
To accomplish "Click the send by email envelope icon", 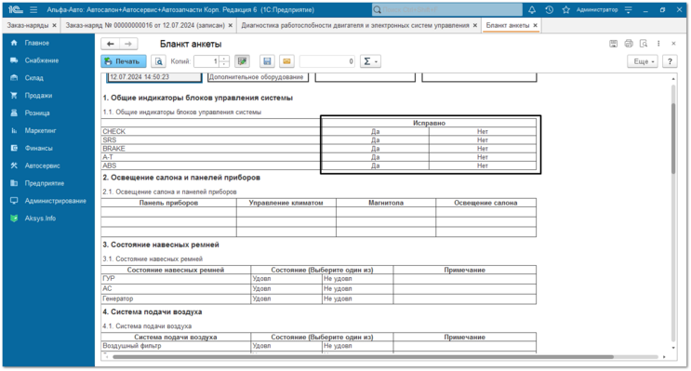I will (x=286, y=61).
